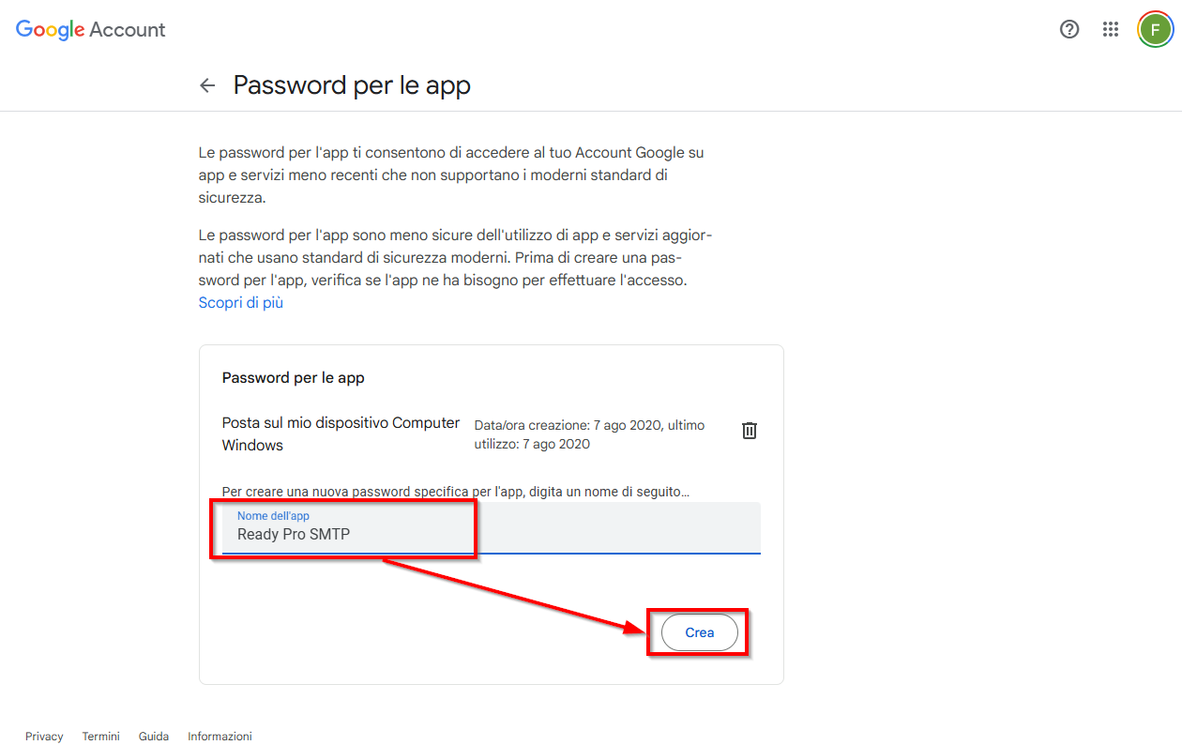Screen dimensions: 1182x745
Task: Open the Termini footer link
Action: pos(101,737)
